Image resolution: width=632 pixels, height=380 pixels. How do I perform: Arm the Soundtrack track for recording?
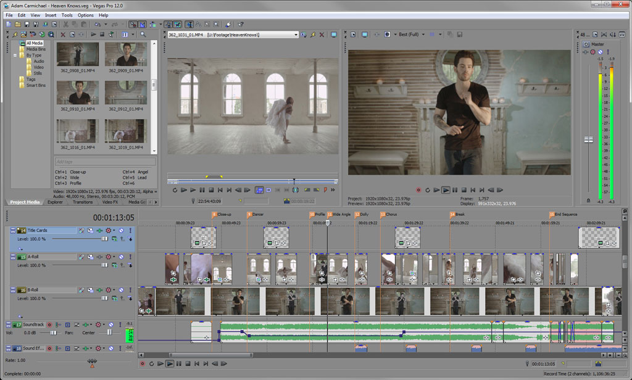point(50,324)
